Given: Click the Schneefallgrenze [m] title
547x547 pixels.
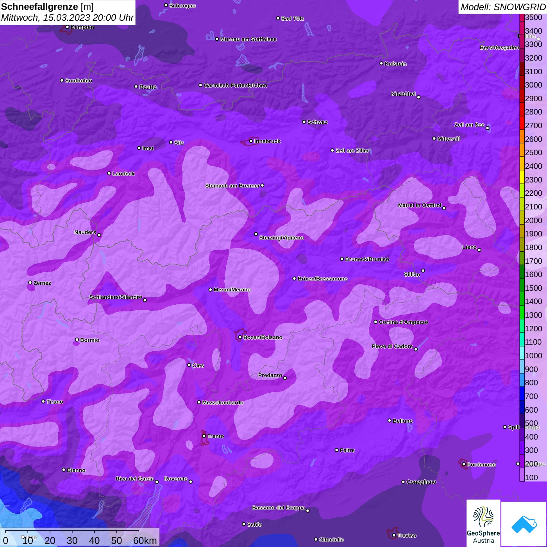Looking at the screenshot, I should coord(48,7).
